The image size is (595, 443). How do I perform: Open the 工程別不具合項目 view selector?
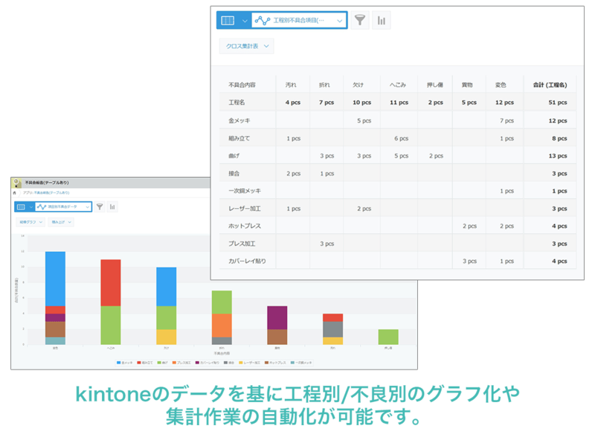299,21
